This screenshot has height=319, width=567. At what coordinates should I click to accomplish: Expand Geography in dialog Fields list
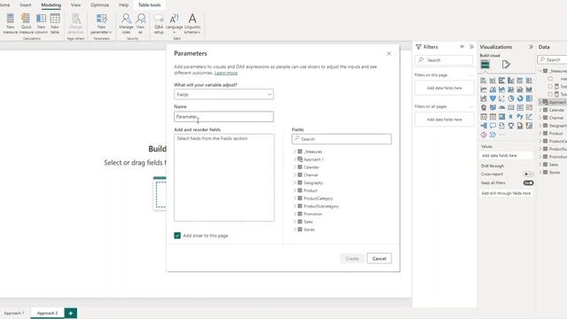(295, 183)
